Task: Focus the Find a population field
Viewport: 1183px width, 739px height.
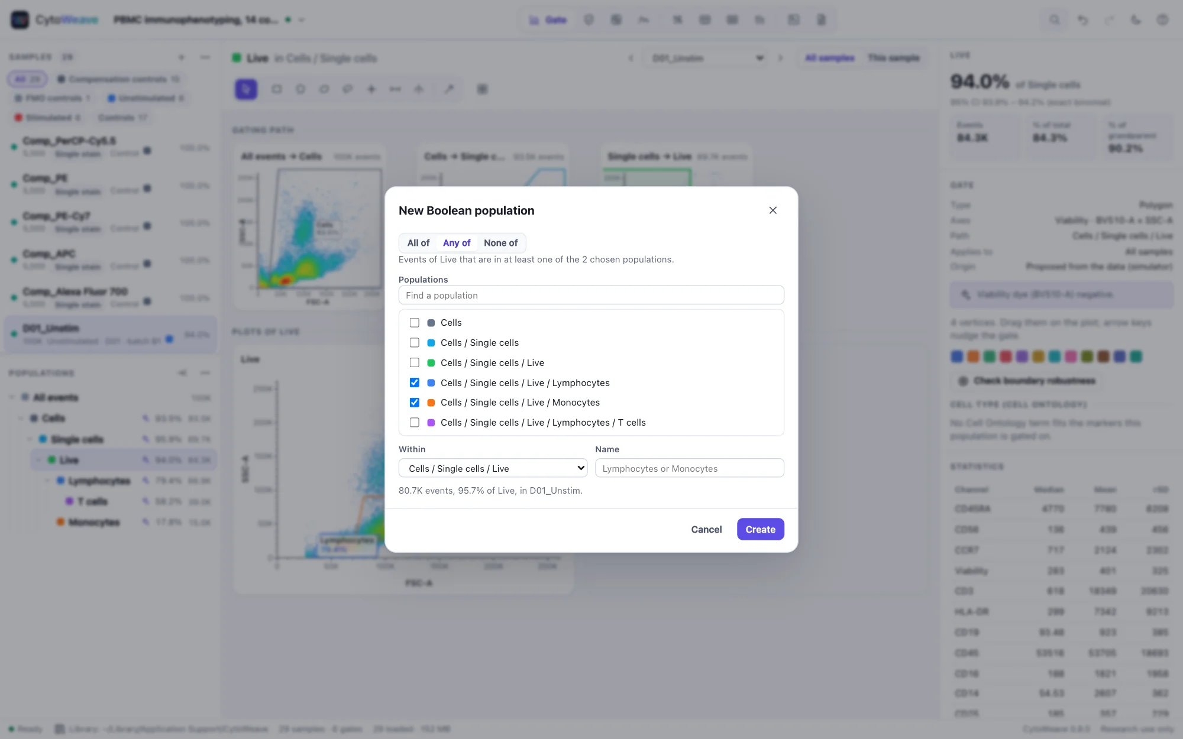Action: [x=591, y=295]
